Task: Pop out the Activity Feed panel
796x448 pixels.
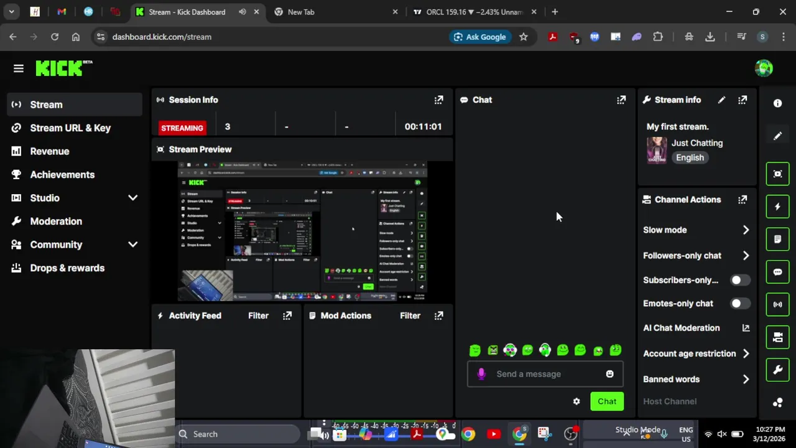Action: 287,315
